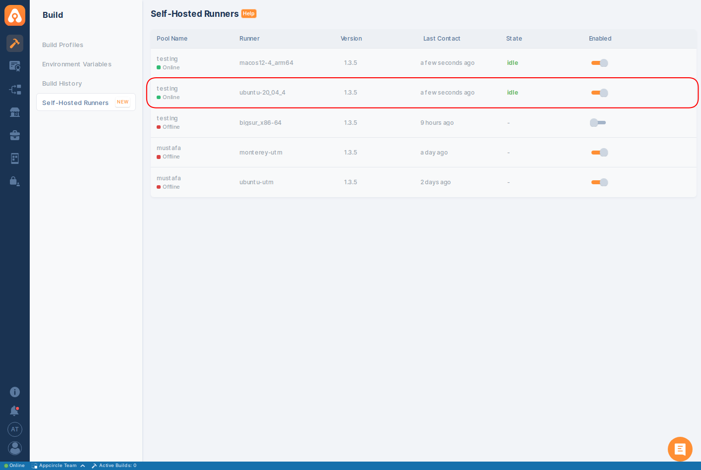Click the Online status indicator in status bar
This screenshot has height=470, width=701.
coord(14,466)
